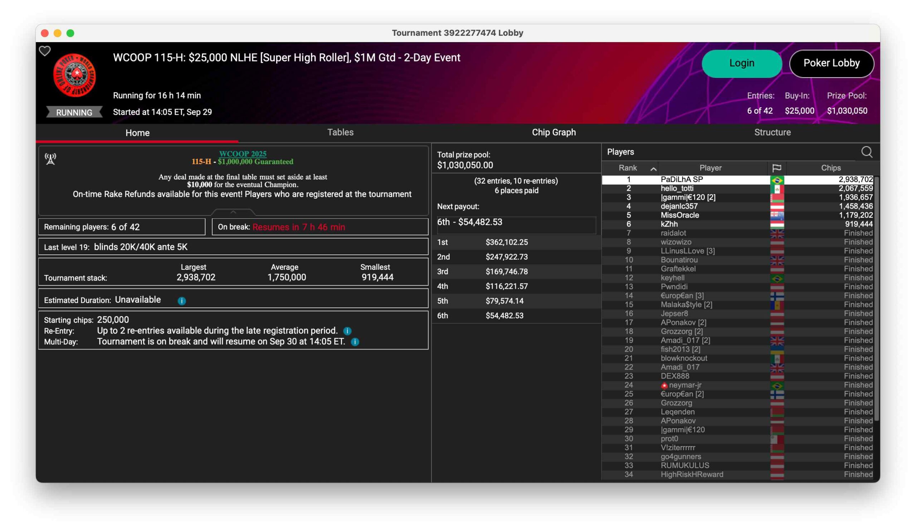The height and width of the screenshot is (530, 916).
Task: Click info icon beside Multi-Day description
Action: point(355,342)
